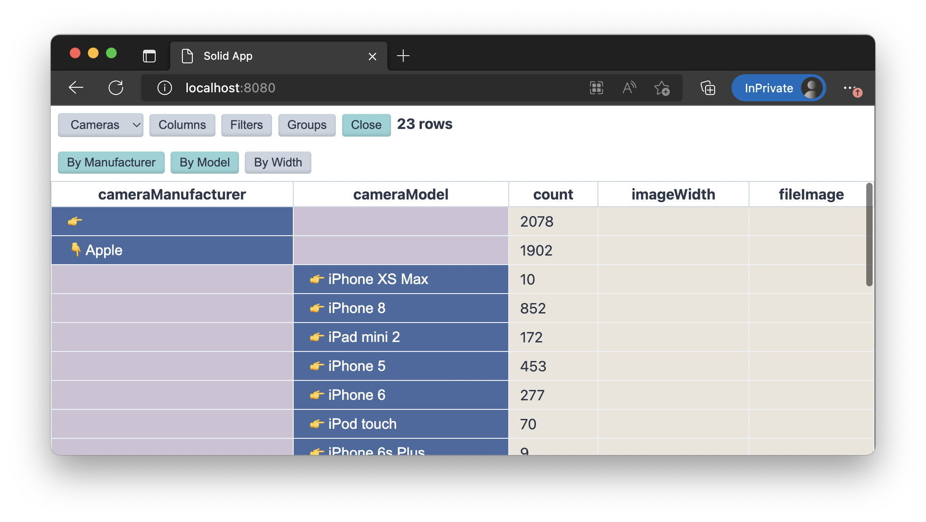Open the tab actions menu icon
This screenshot has height=522, width=926.
point(149,56)
